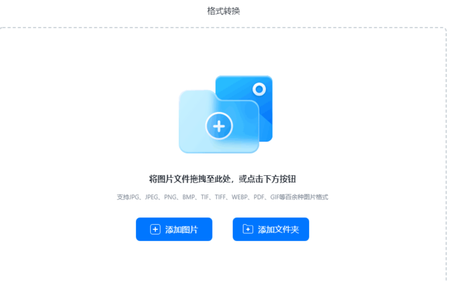Click the 添加文件夹 text label
Image resolution: width=454 pixels, height=282 pixels.
pyautogui.click(x=279, y=230)
